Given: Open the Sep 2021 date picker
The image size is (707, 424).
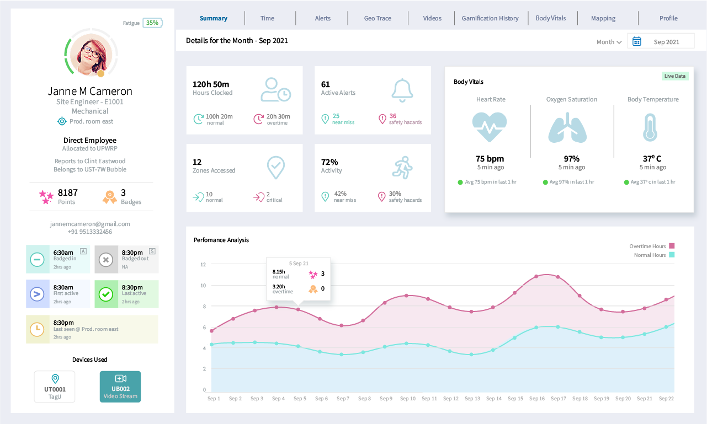Looking at the screenshot, I should [666, 42].
